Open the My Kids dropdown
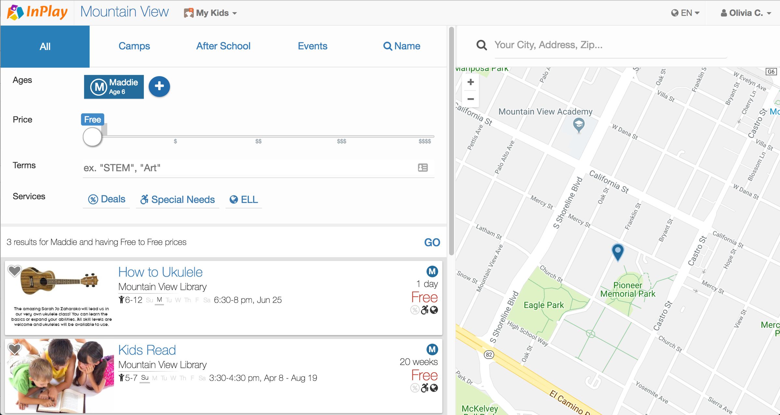Viewport: 780px width, 415px height. [x=211, y=13]
